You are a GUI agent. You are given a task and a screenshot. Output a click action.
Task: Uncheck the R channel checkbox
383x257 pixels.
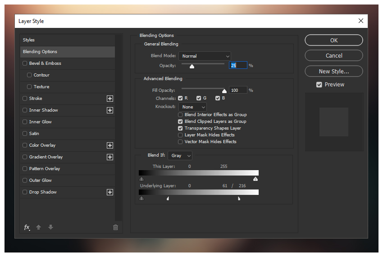(x=180, y=98)
